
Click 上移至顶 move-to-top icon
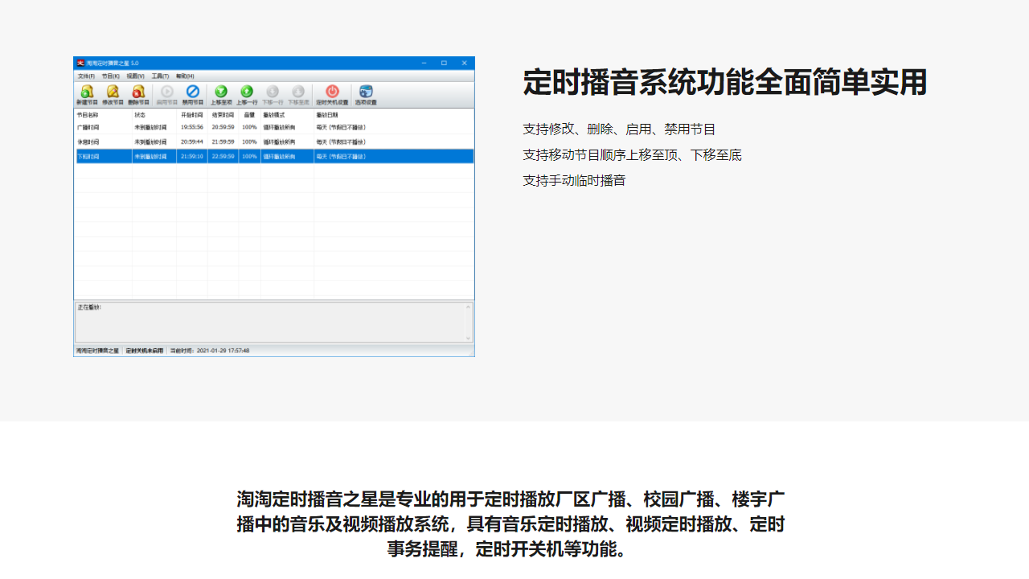[x=221, y=92]
